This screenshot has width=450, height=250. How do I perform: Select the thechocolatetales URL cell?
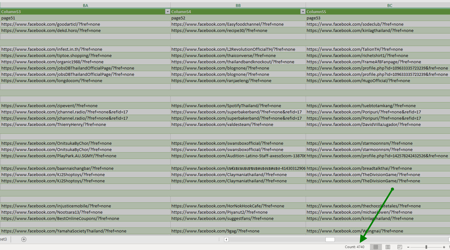[378, 206]
